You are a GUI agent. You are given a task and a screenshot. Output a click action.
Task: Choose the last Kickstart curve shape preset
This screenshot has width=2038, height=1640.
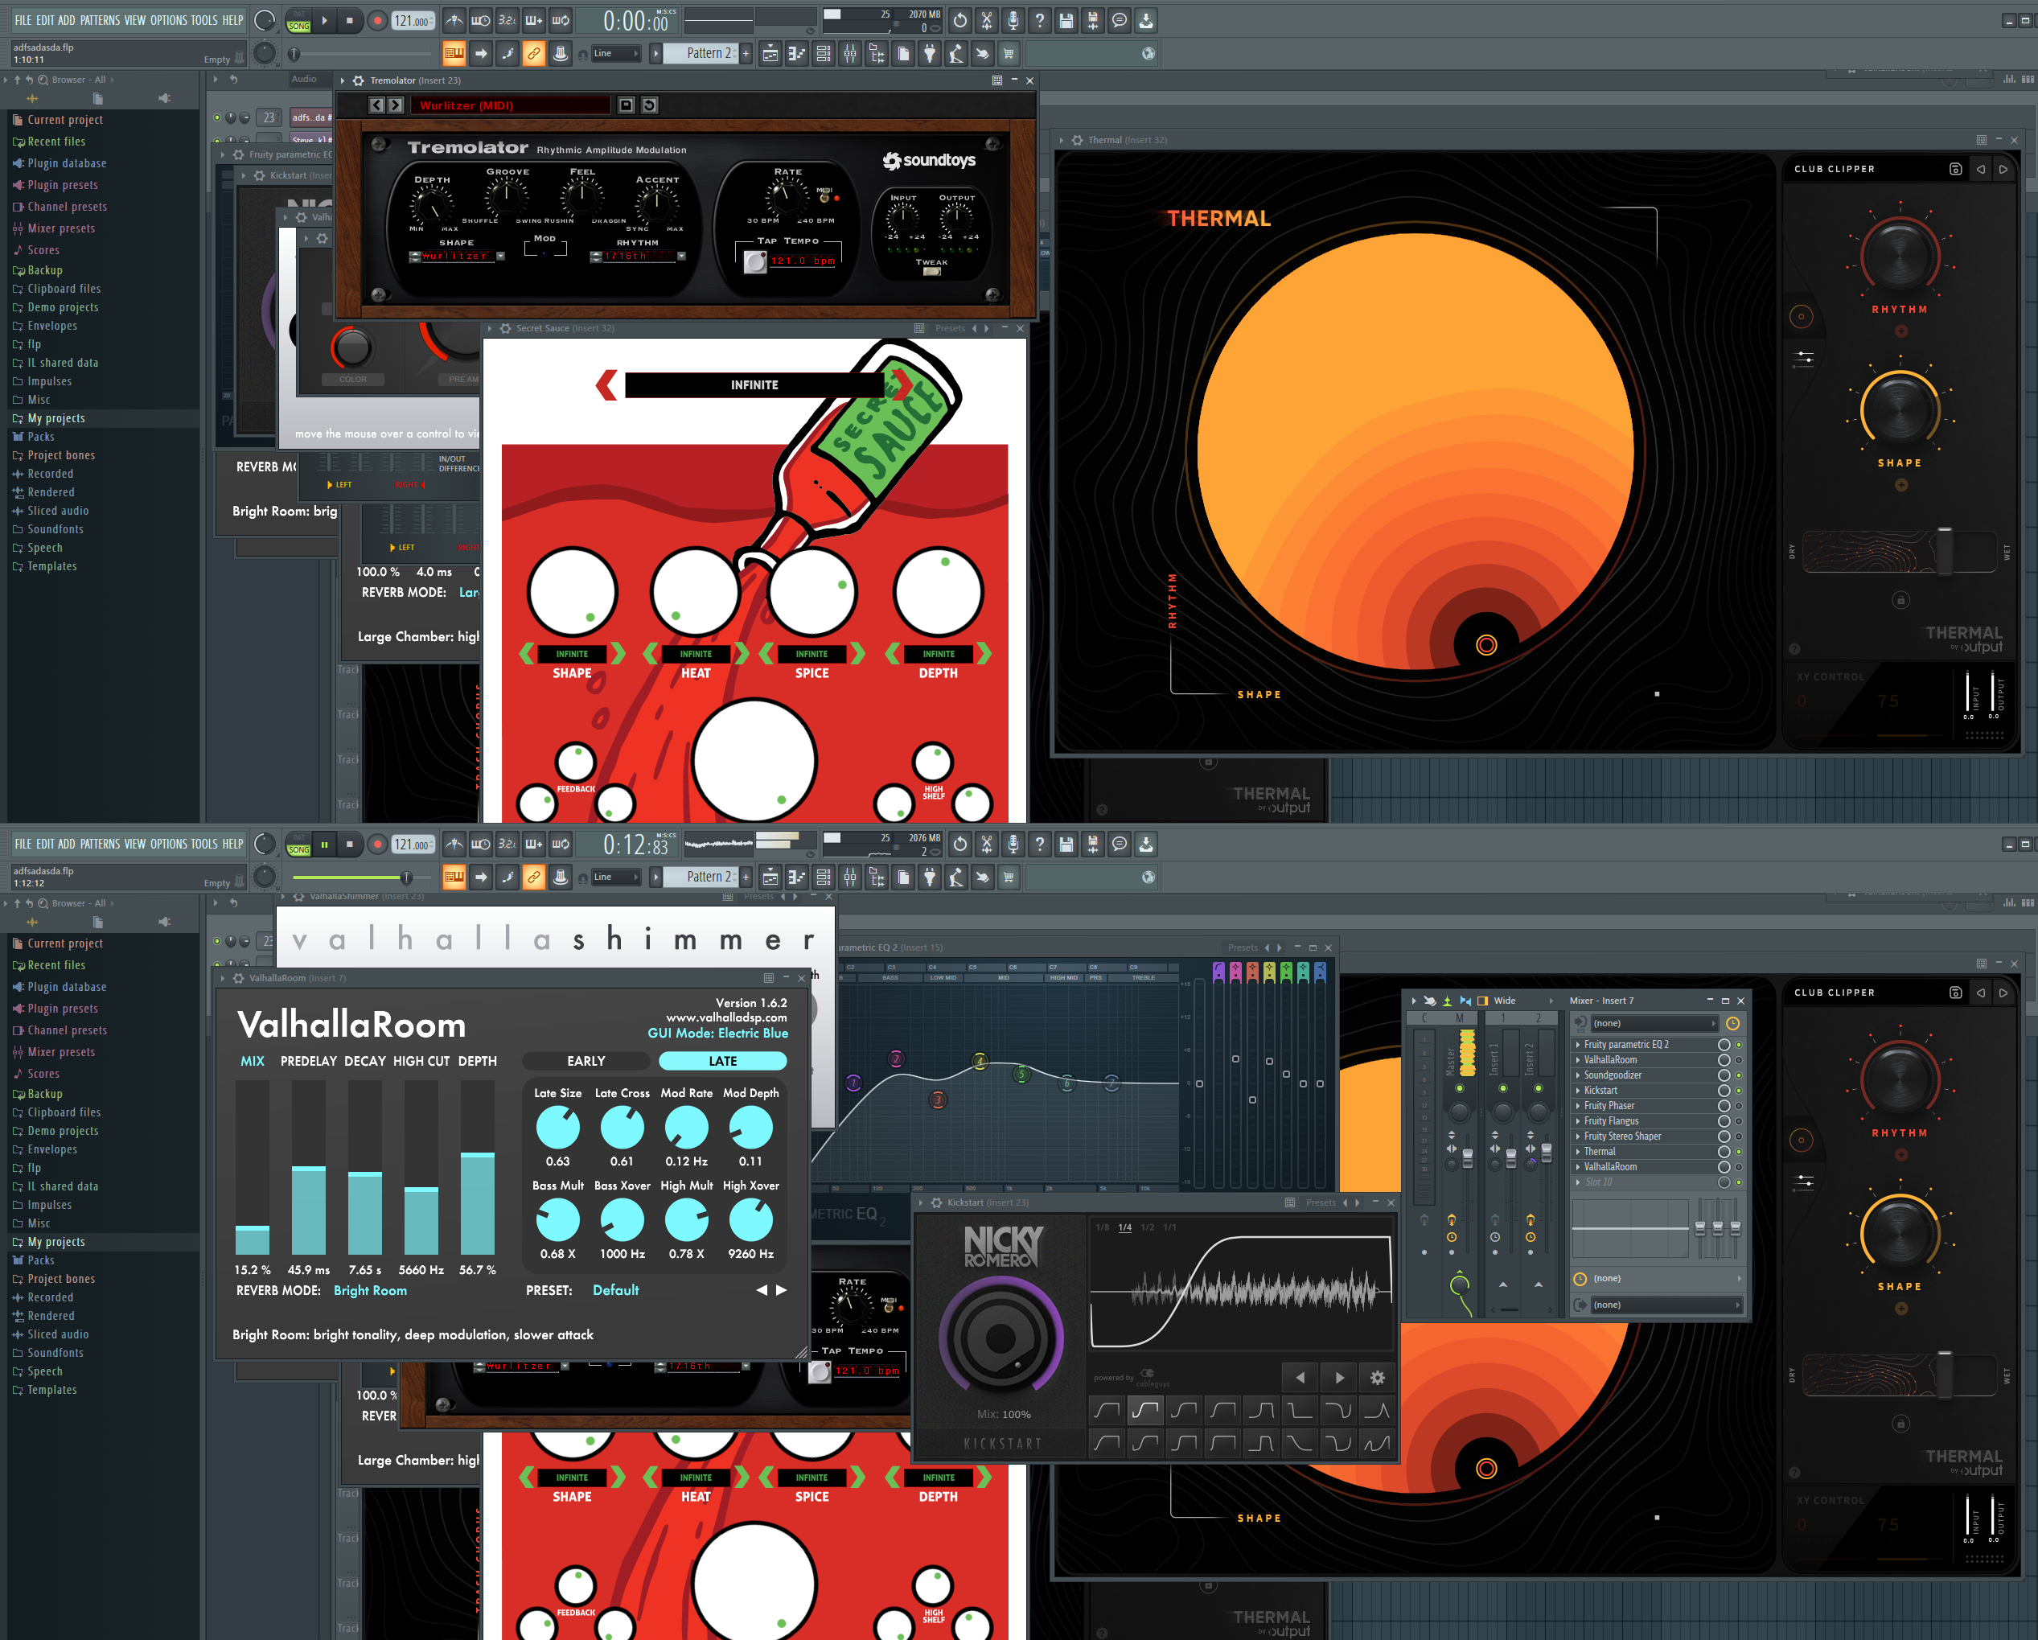[x=1377, y=1442]
